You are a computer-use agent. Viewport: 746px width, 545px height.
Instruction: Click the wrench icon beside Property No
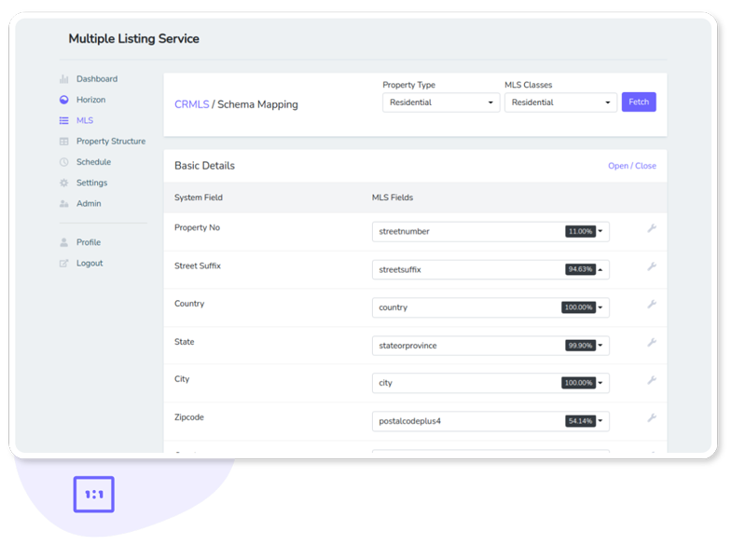point(652,227)
